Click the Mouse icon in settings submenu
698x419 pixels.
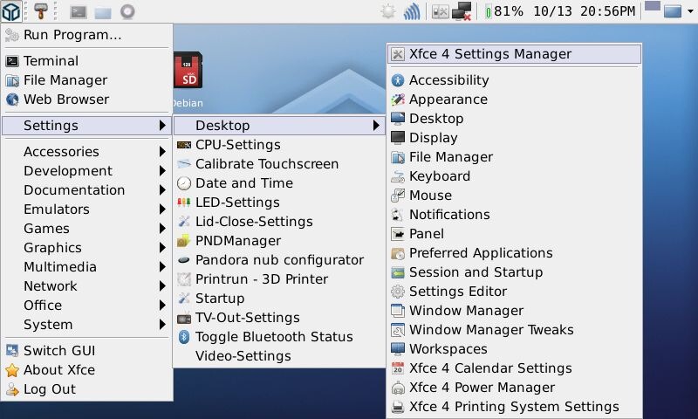tap(398, 196)
